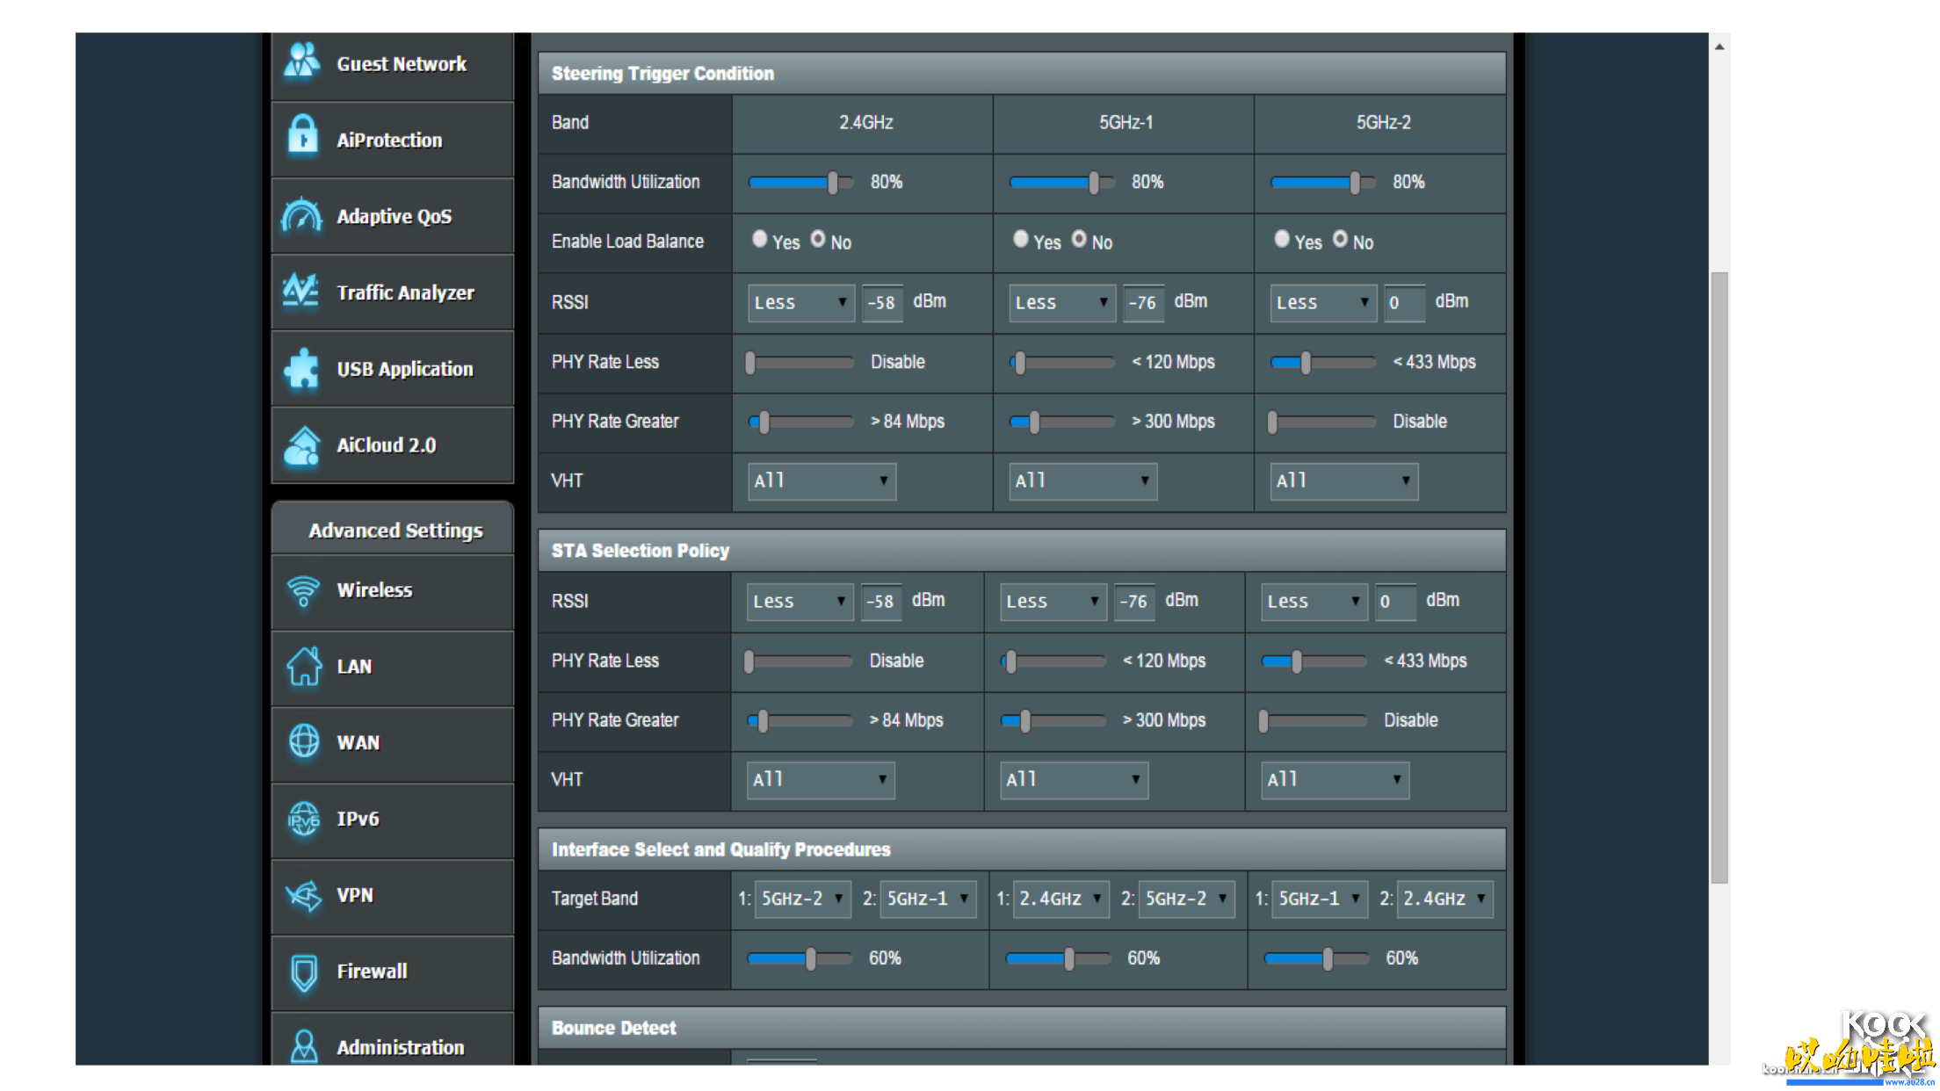Open 2.4GHz Steering Trigger RSSI Less dropdown
The width and height of the screenshot is (1940, 1091).
[x=800, y=302]
